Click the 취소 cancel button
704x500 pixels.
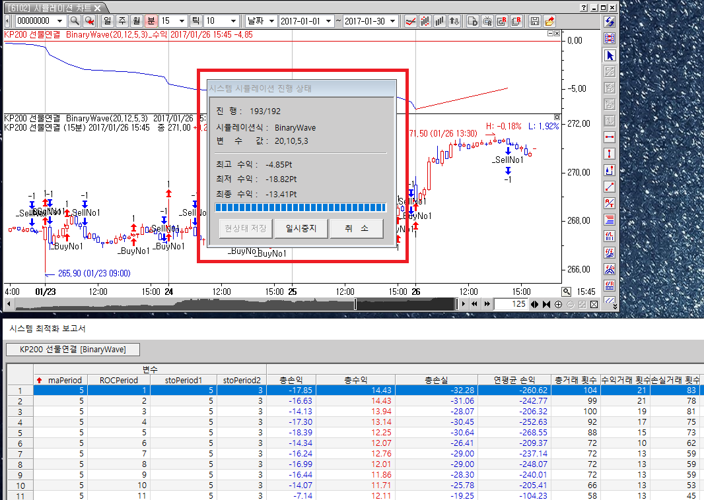coord(356,229)
